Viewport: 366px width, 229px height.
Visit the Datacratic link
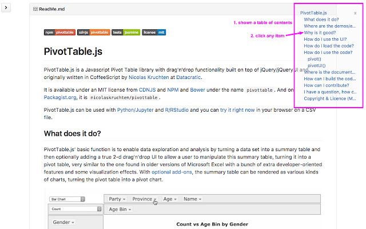pos(188,77)
